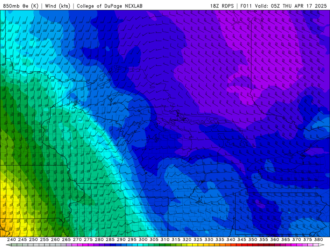Click the 245 value on the color scale
This screenshot has width=330, height=247.
pyautogui.click(x=22, y=240)
